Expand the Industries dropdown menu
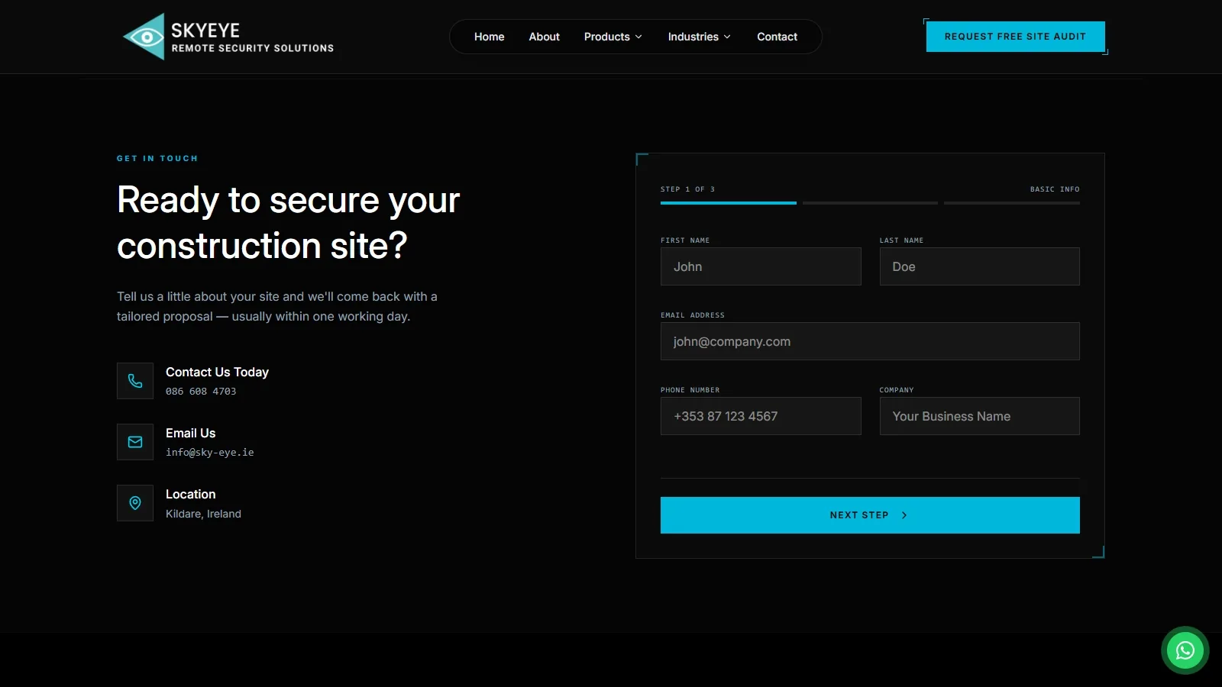Viewport: 1222px width, 687px height. coord(699,37)
